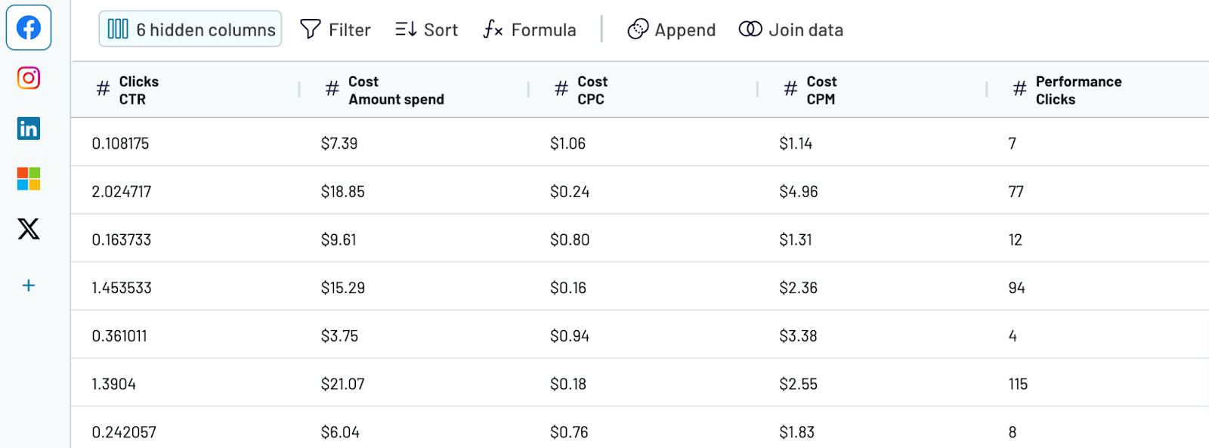1209x448 pixels.
Task: Open the Instagram source in sidebar
Action: click(x=29, y=78)
